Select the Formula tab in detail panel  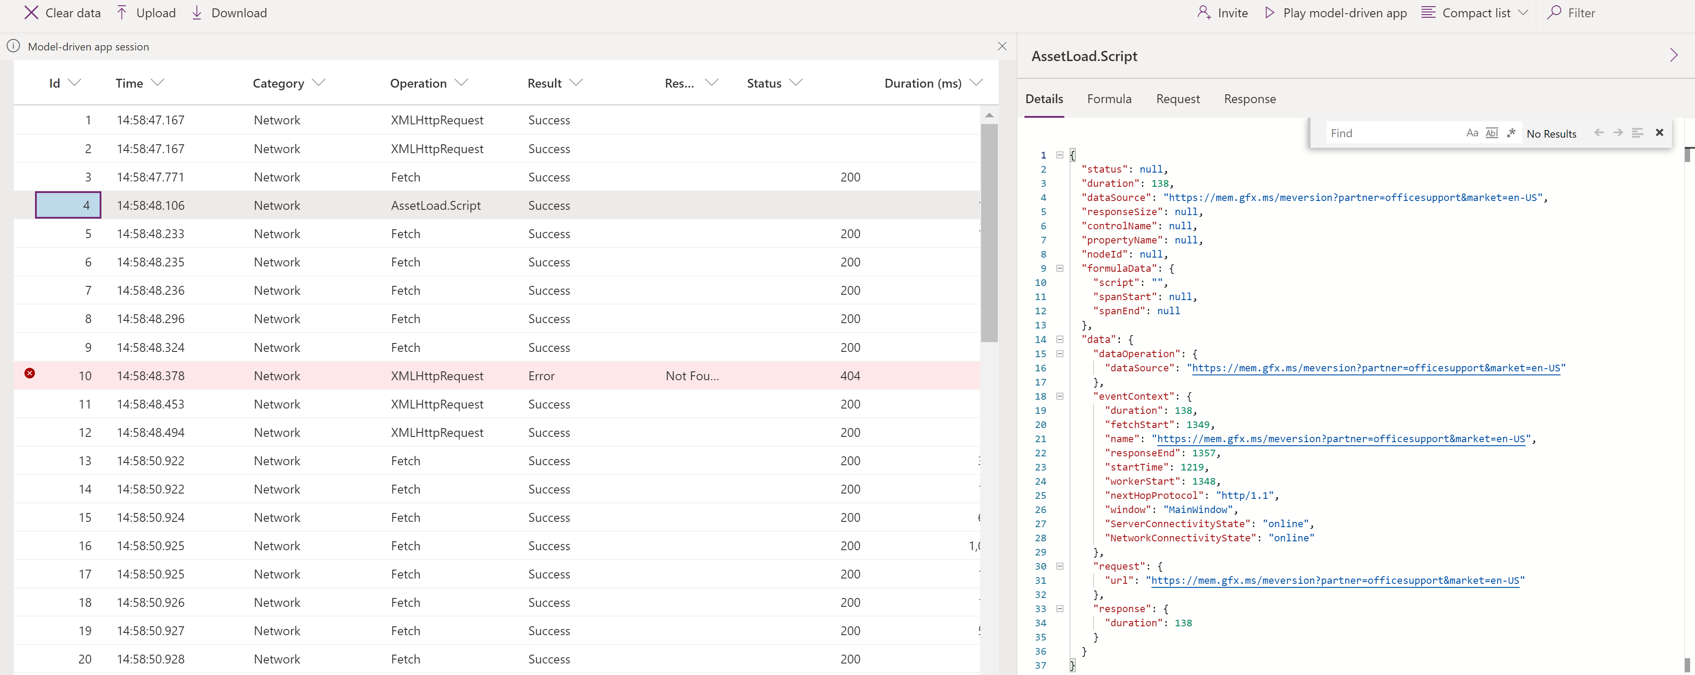point(1109,98)
